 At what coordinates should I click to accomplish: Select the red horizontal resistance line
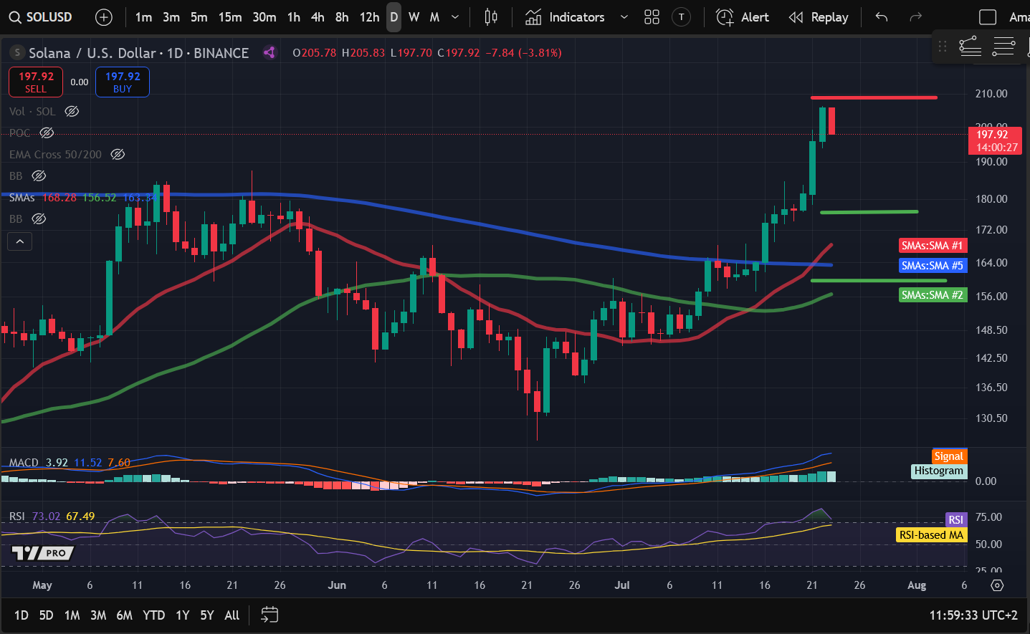click(874, 97)
